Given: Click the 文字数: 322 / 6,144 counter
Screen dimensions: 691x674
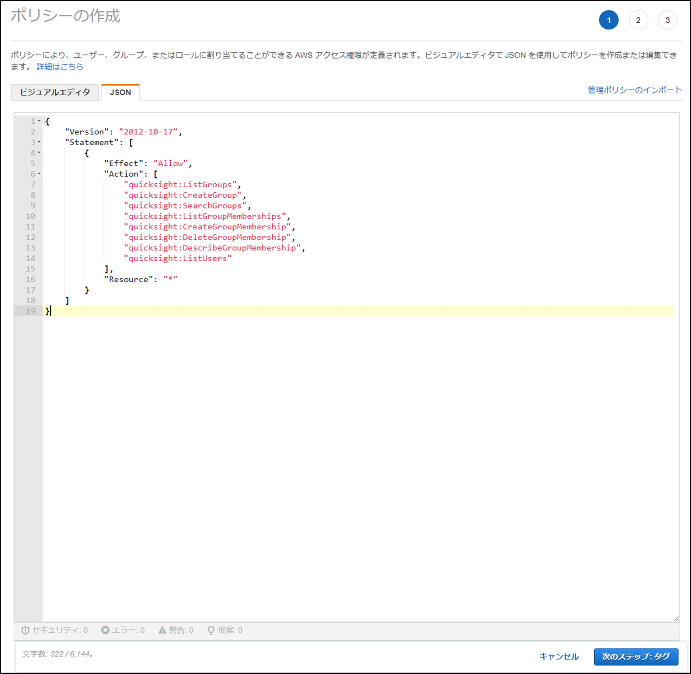Looking at the screenshot, I should pos(58,654).
